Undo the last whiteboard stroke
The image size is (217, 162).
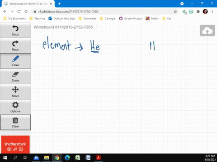coord(15,31)
